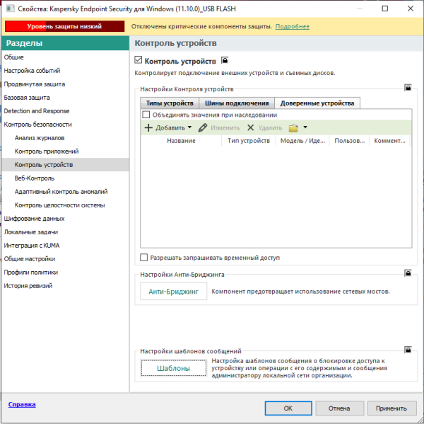Toggle the lock for Настройки шаблонов сообщений
Screen dimensions: 424x424
pos(408,350)
